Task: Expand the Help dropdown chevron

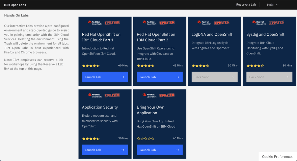Action: click(x=277, y=5)
